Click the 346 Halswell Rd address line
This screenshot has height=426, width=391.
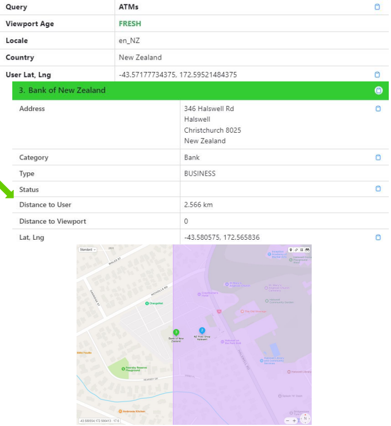point(209,109)
